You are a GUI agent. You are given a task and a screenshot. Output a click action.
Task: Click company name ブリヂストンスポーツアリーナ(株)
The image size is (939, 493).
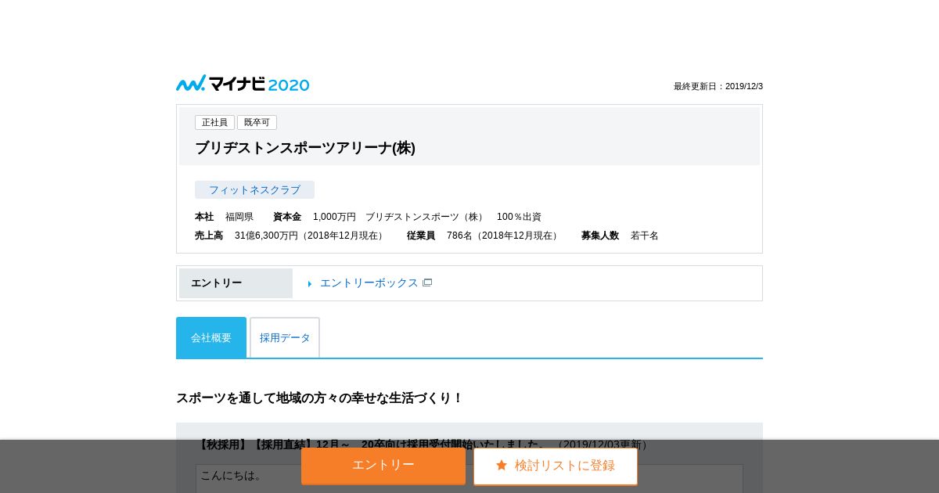click(305, 147)
